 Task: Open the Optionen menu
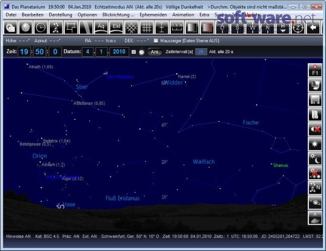[x=87, y=15]
